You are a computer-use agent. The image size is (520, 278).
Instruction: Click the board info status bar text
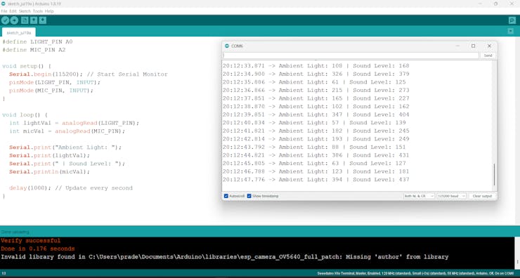pyautogui.click(x=415, y=273)
